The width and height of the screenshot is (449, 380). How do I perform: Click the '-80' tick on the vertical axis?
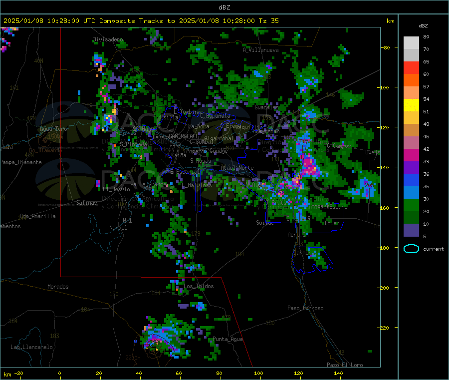point(386,47)
